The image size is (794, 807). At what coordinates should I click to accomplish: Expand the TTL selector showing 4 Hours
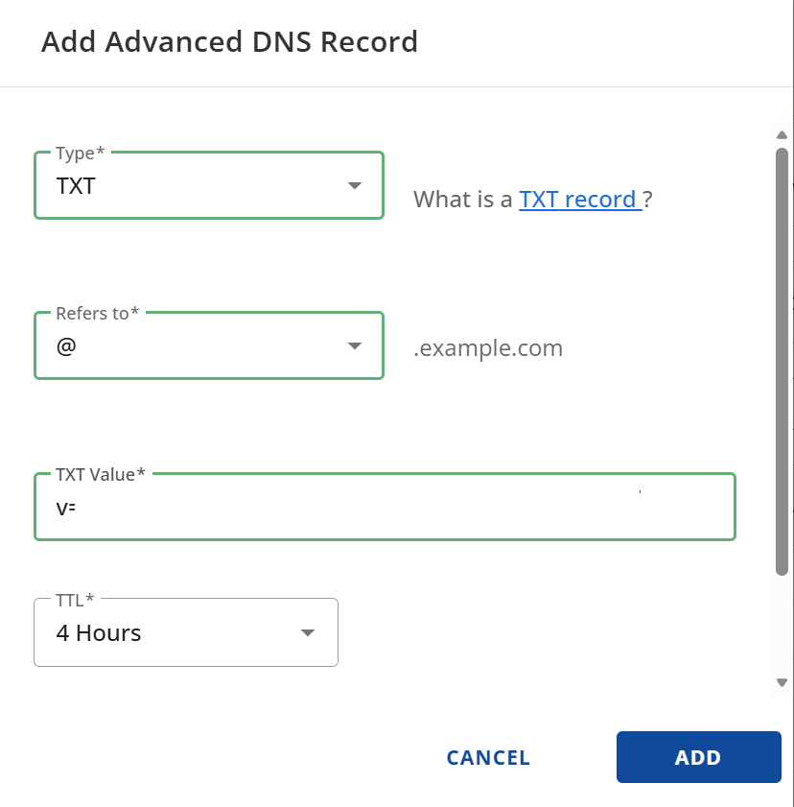point(186,632)
